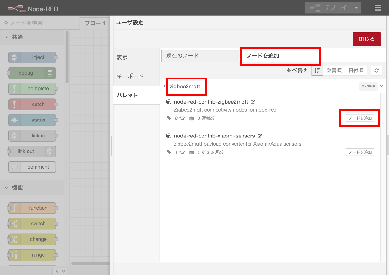389x275 pixels.
Task: Collapse all palette categories with up chevrons
Action: 56,271
